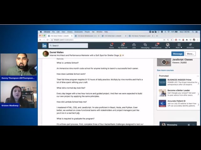Open the Promoted section options menu
Image resolution: width=201 pixels, height=150 pixels.
click(198, 76)
